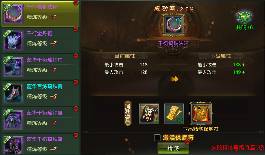
Task: Click the center +7 equipment slot
Action: (x=173, y=25)
